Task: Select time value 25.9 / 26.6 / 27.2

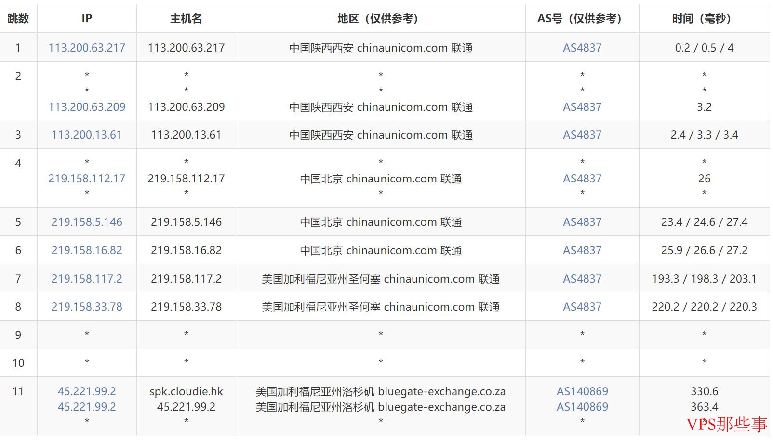Action: [x=704, y=250]
